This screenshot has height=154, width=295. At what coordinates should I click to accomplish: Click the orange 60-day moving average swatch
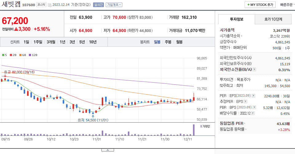coord(20,55)
